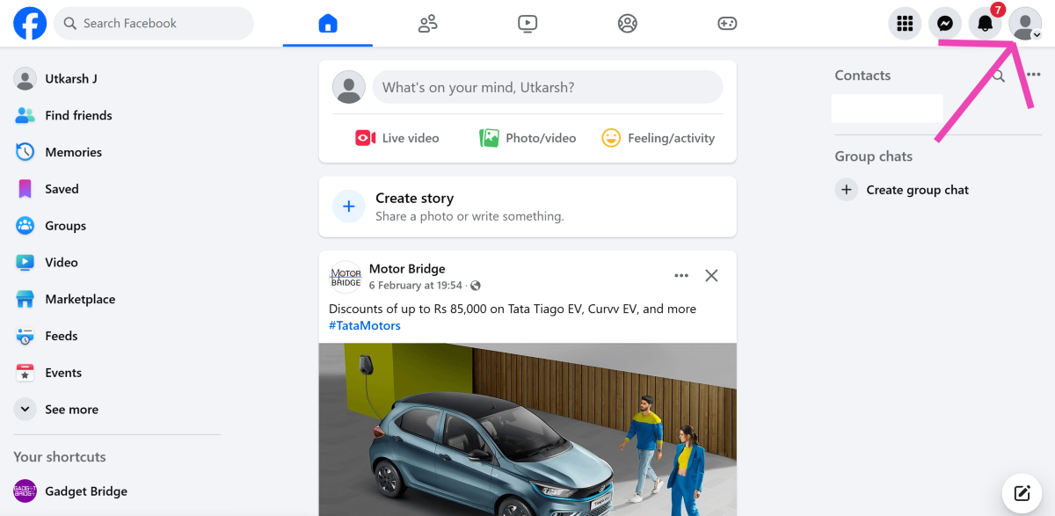This screenshot has height=516, width=1055.
Task: Hide the Motor Bridge post
Action: click(712, 276)
